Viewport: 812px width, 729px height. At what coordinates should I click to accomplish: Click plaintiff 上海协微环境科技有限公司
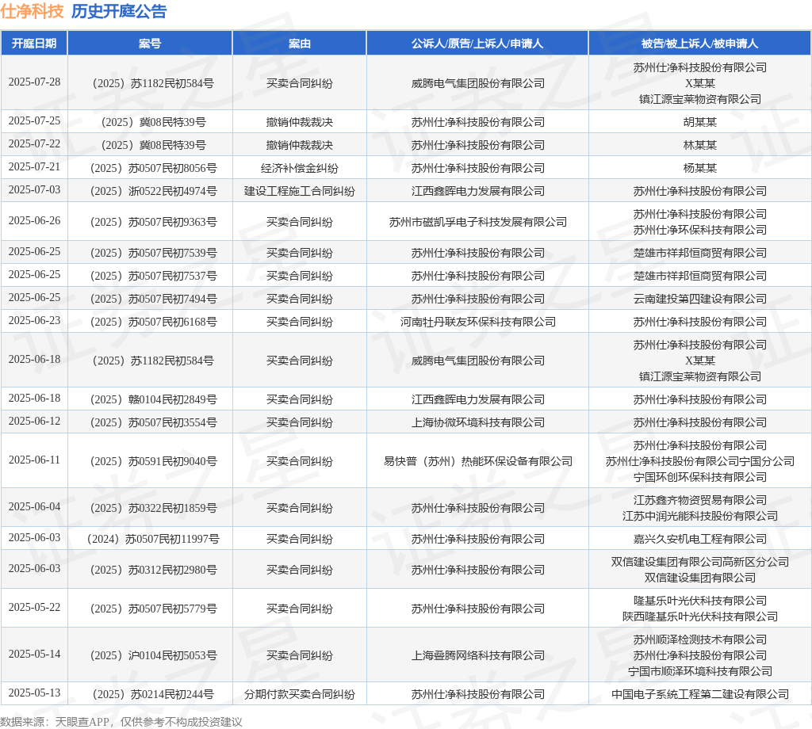coord(477,422)
